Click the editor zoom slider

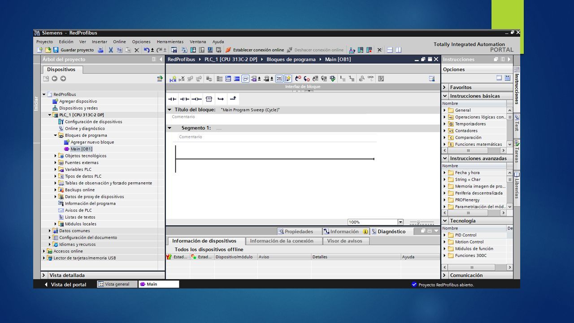(422, 222)
